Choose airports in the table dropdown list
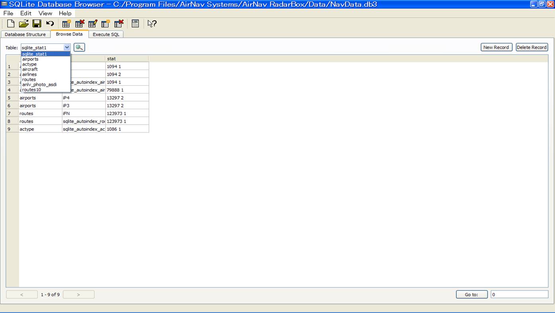Screen dimensions: 555x313 pyautogui.click(x=46, y=59)
